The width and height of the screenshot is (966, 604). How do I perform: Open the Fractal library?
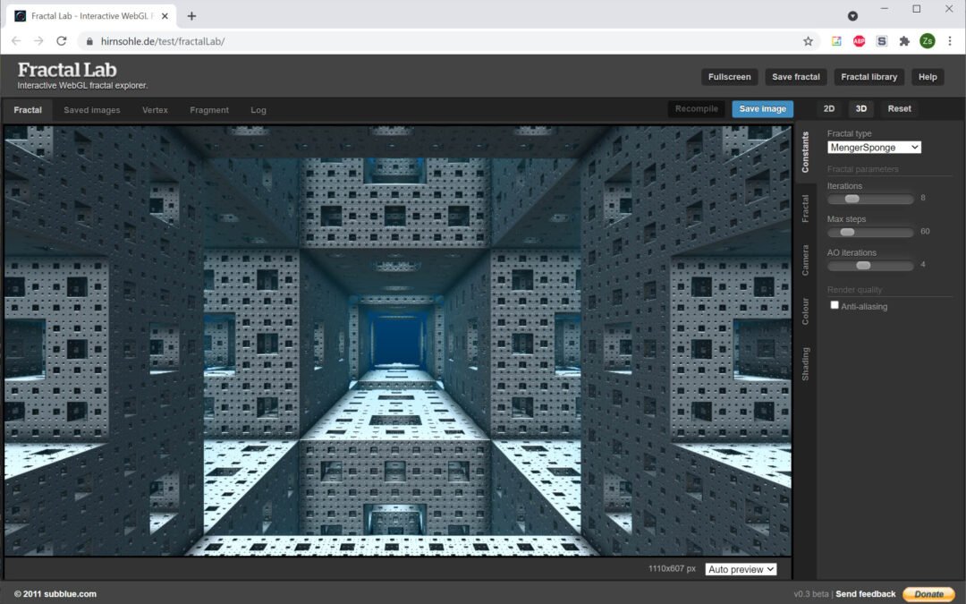[x=869, y=77]
